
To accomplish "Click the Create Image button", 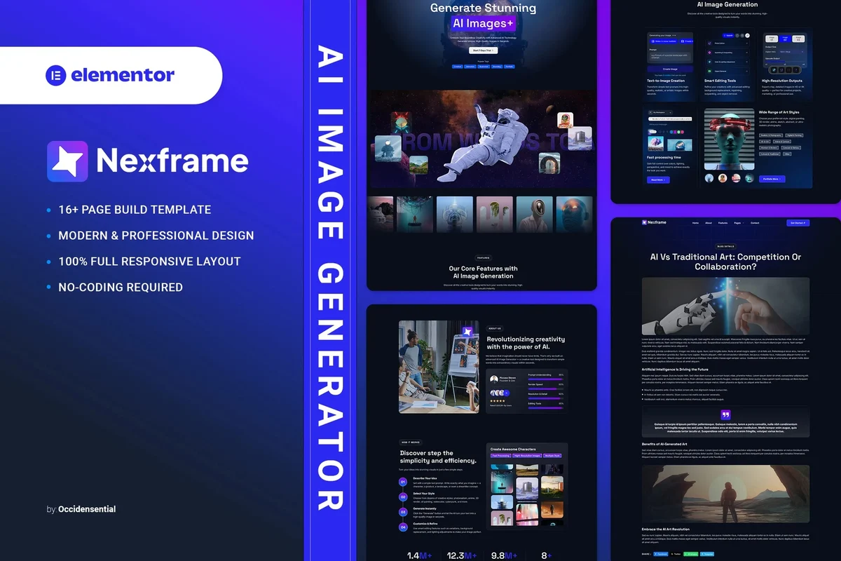I will [670, 69].
